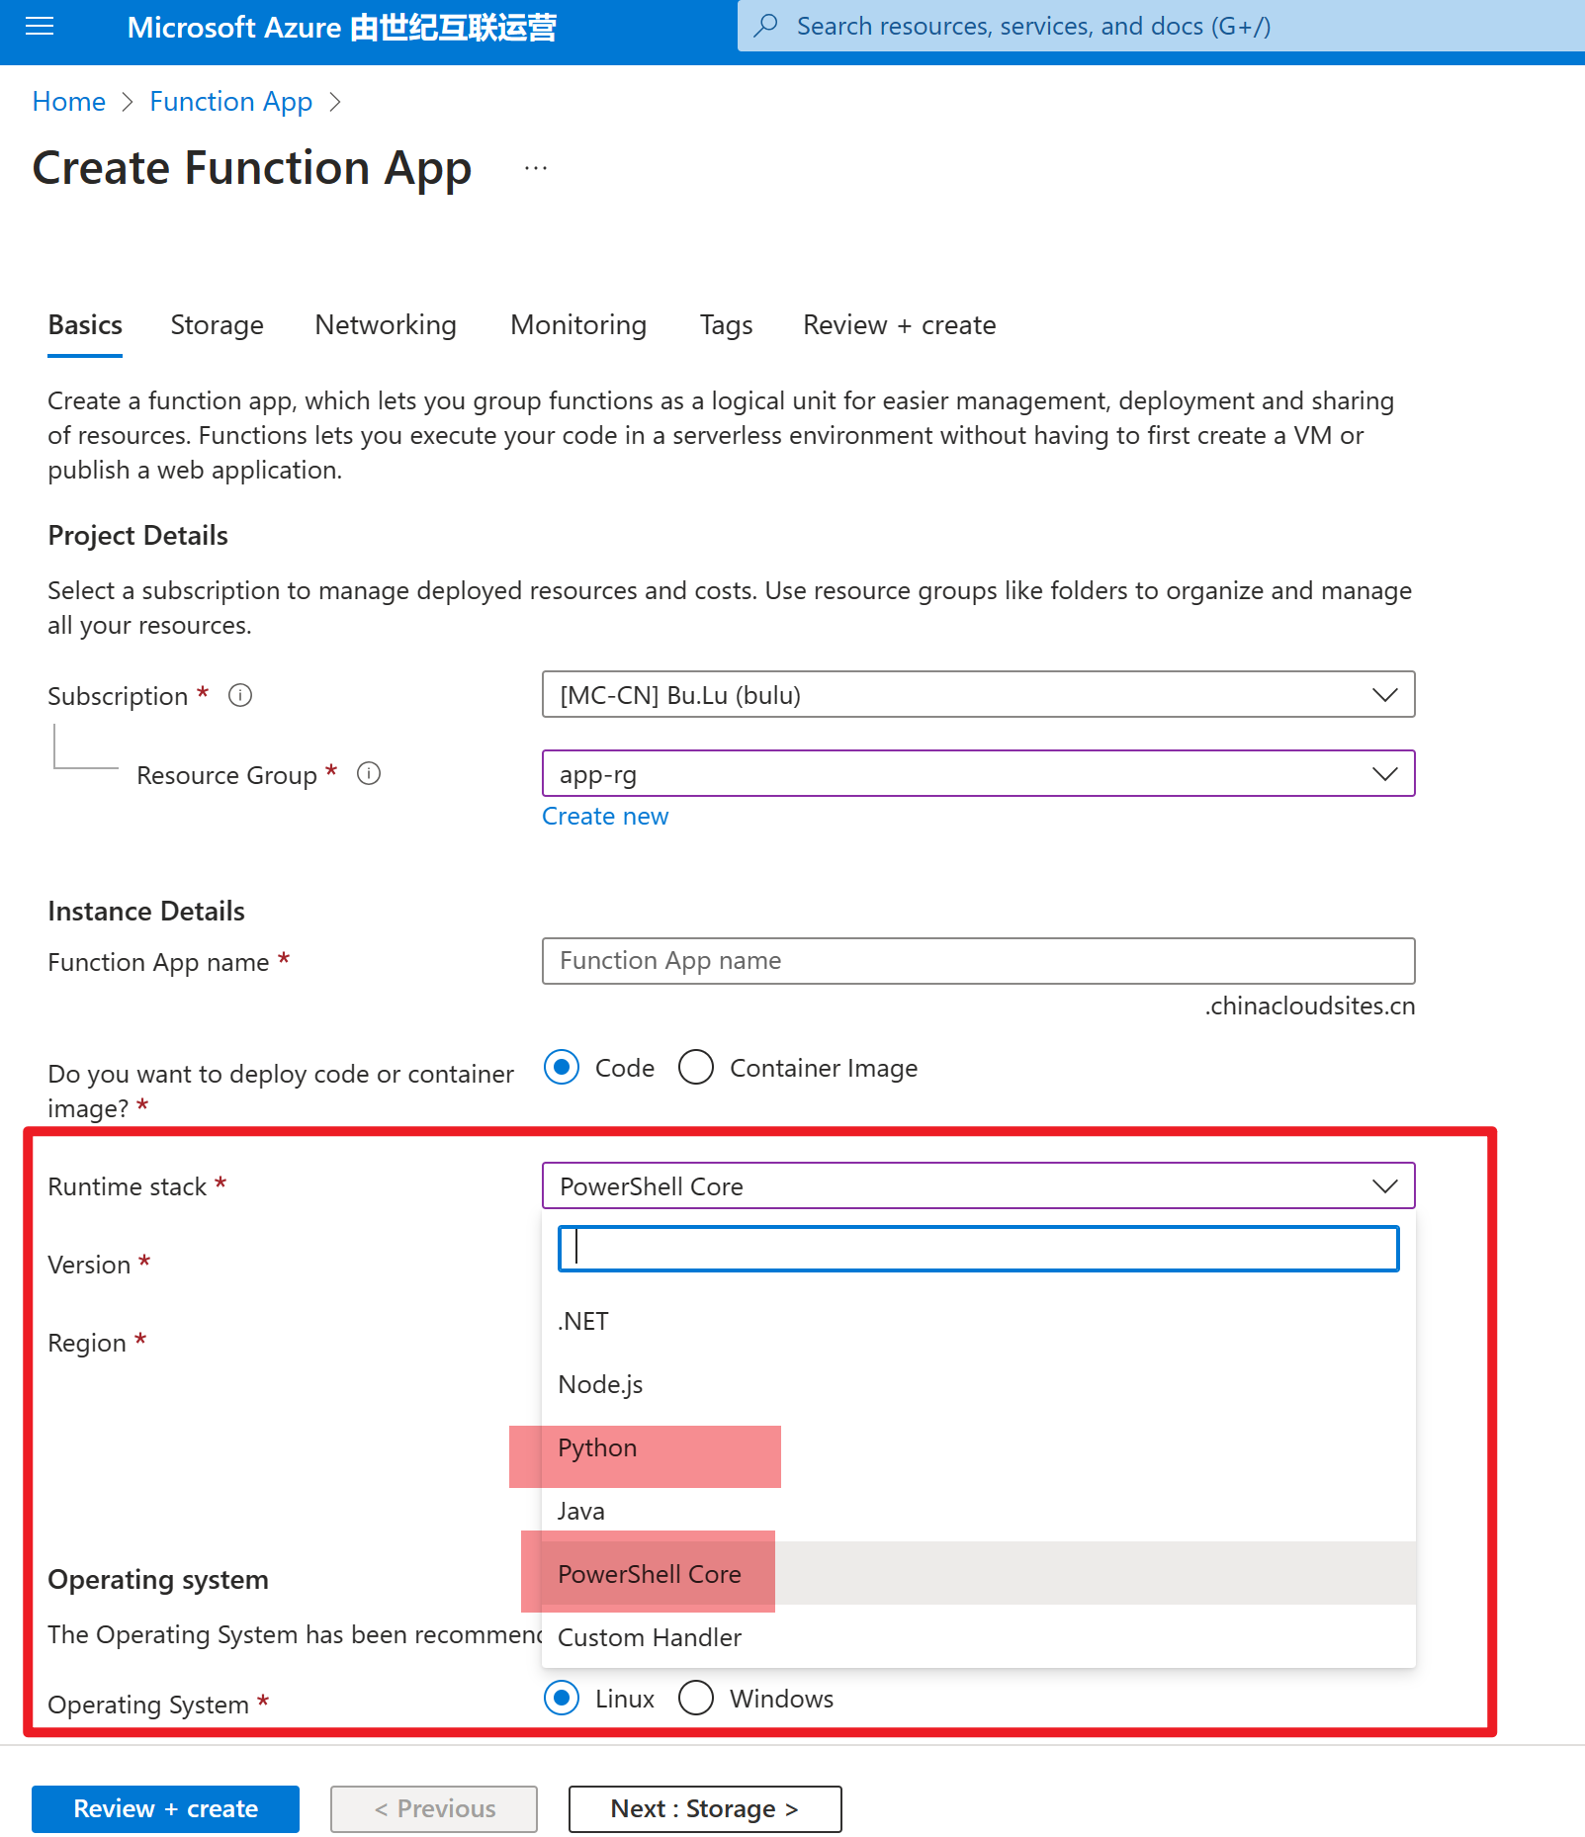The width and height of the screenshot is (1585, 1837).
Task: Choose Linux as the operating system
Action: (x=562, y=1698)
